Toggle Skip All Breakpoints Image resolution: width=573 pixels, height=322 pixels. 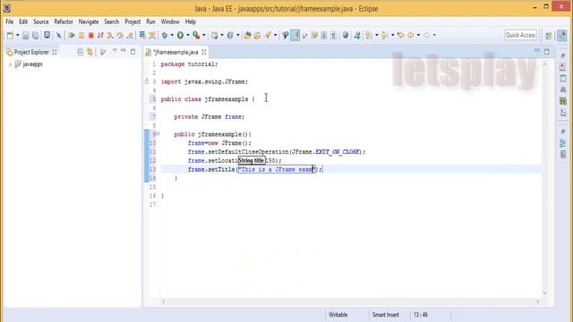click(58, 36)
